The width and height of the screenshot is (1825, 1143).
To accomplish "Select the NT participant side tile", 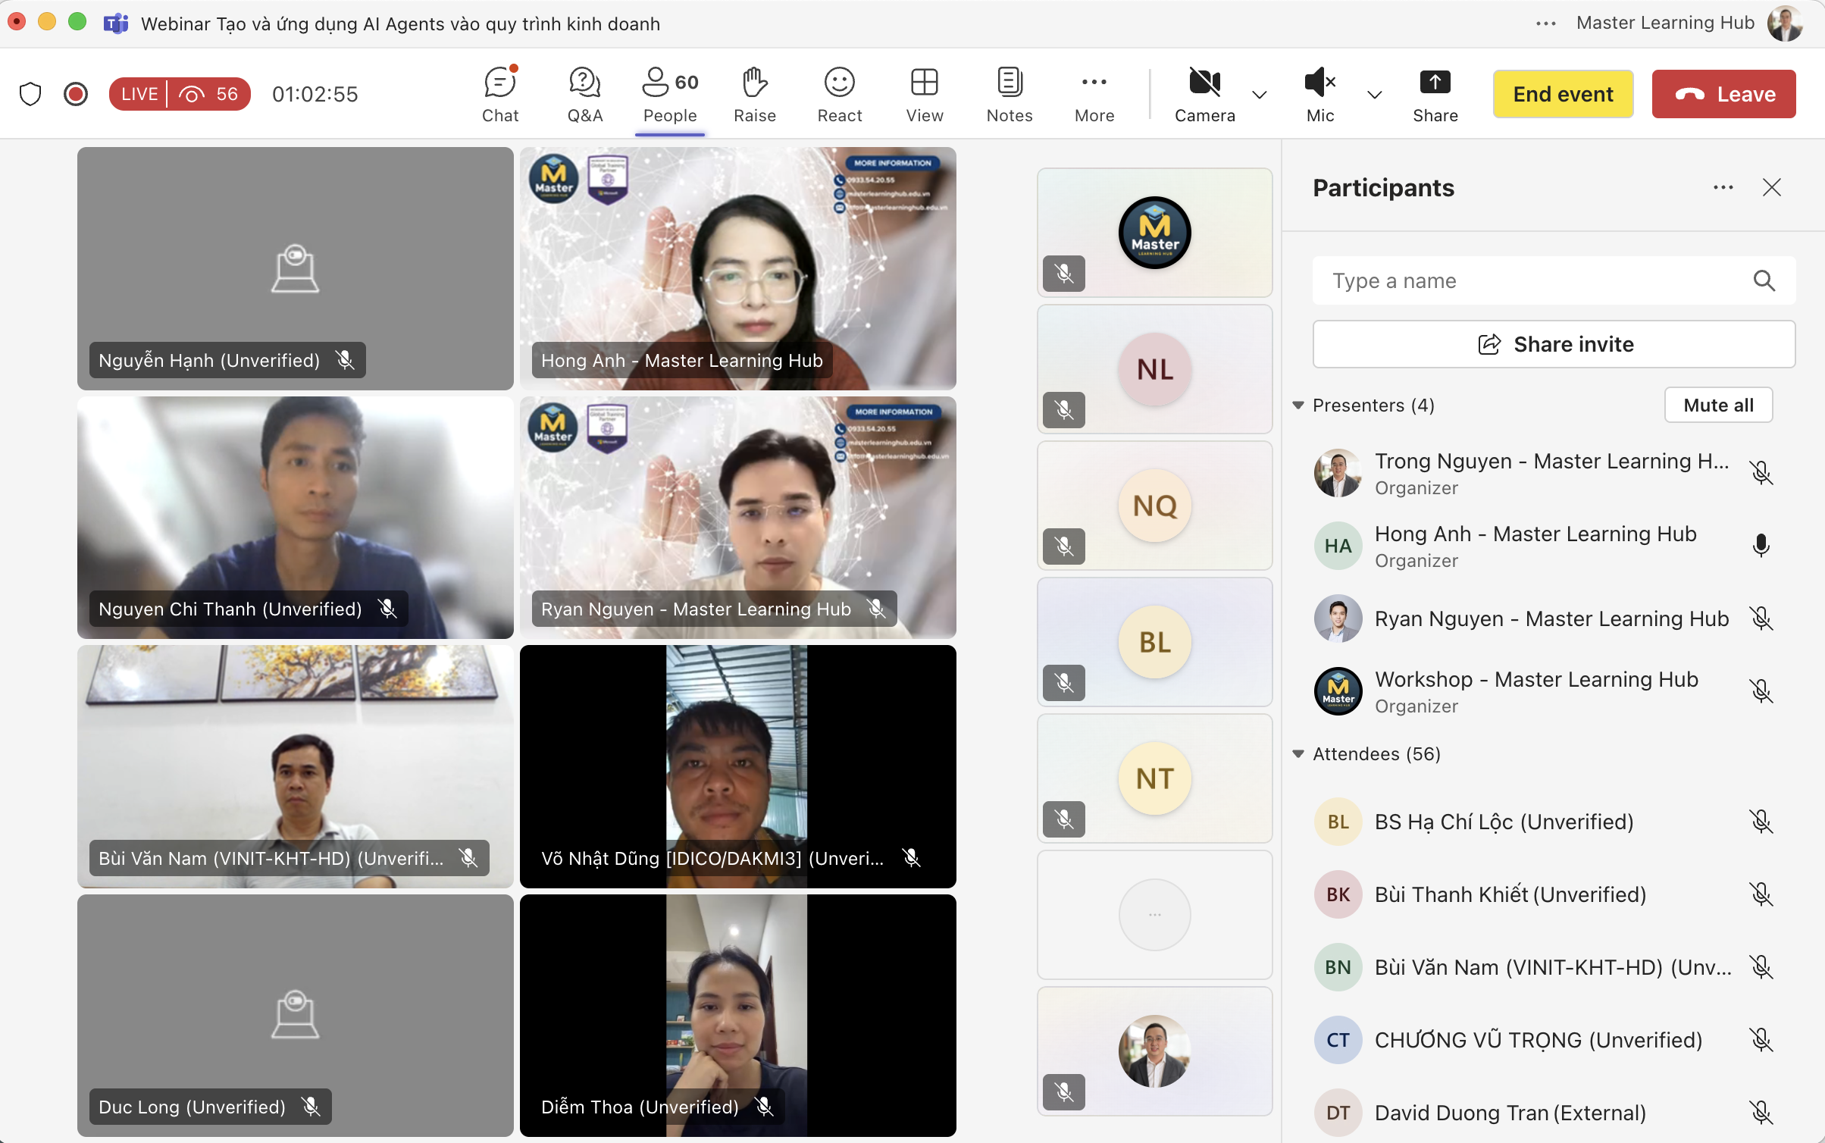I will [x=1154, y=778].
